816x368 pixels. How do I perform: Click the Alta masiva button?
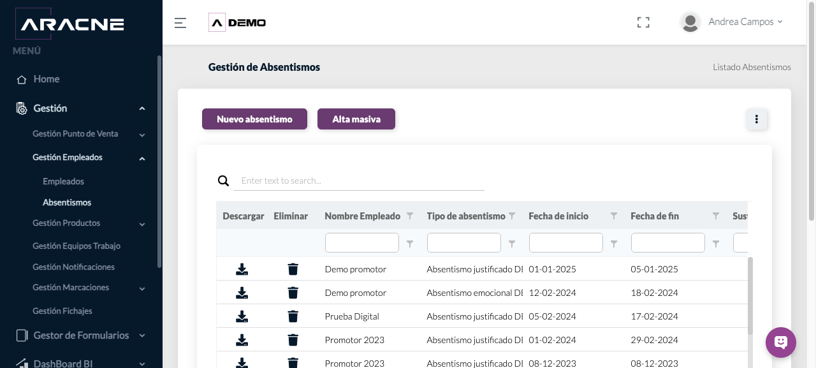click(x=356, y=119)
